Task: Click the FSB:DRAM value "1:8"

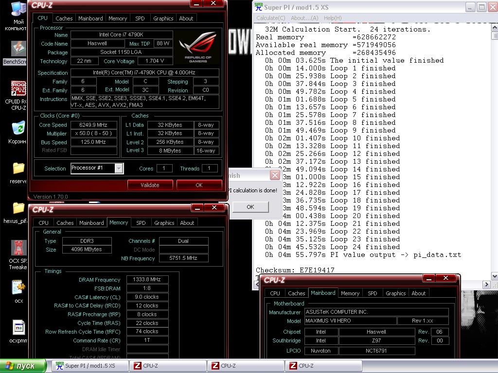Action: coord(147,288)
